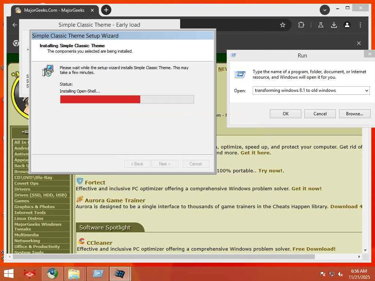The image size is (375, 281).
Task: Open the Aurora Game Trainer link
Action: (115, 200)
